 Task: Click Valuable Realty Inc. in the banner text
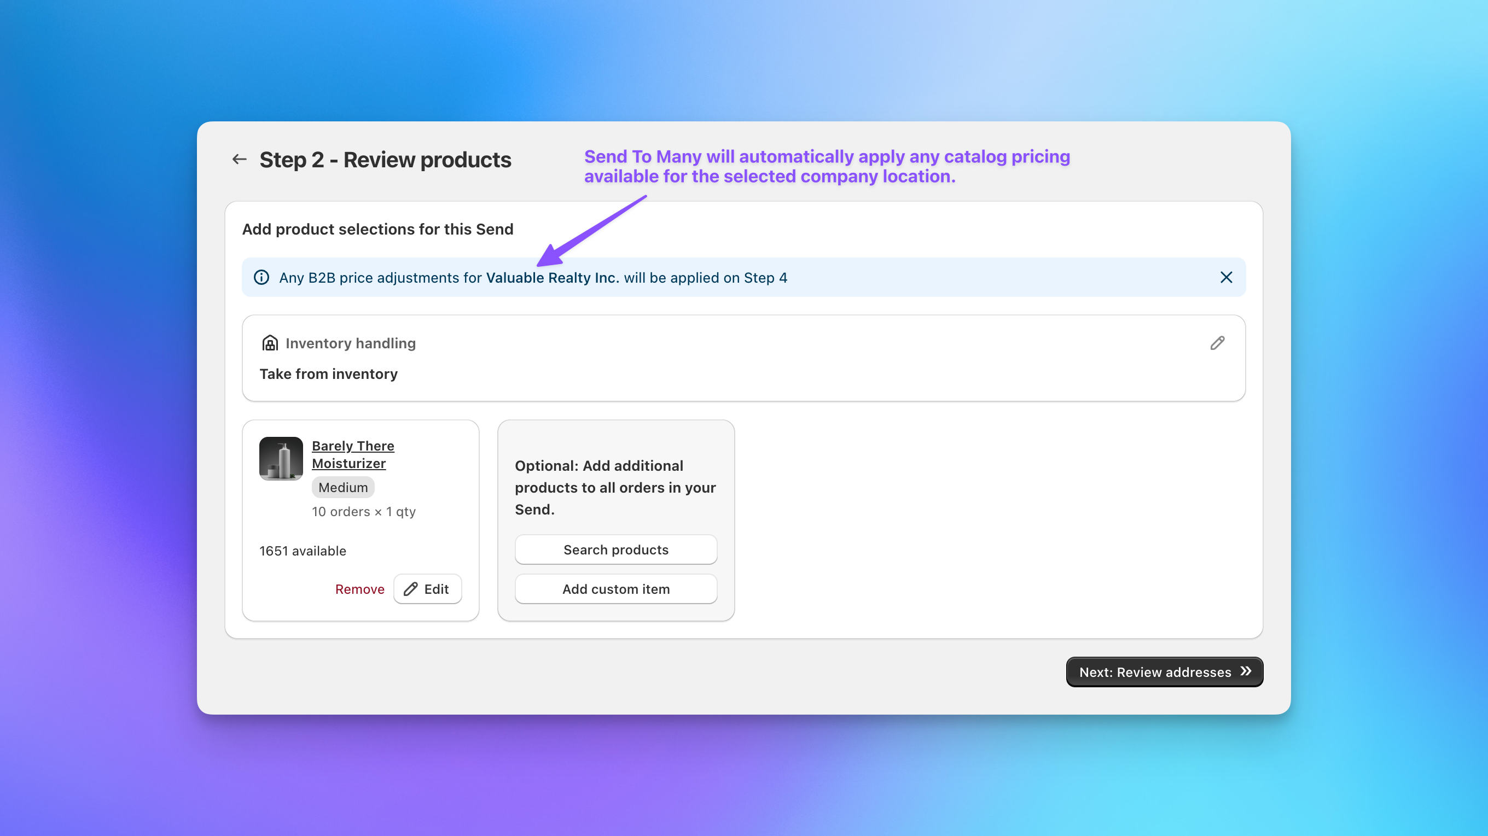click(551, 278)
